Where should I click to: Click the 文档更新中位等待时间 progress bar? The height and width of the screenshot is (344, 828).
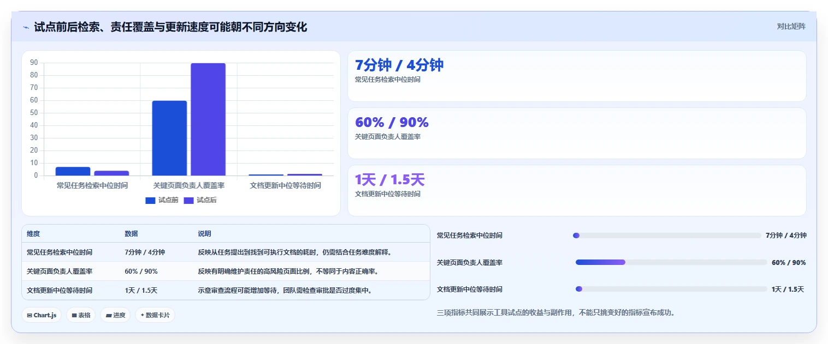pyautogui.click(x=671, y=289)
